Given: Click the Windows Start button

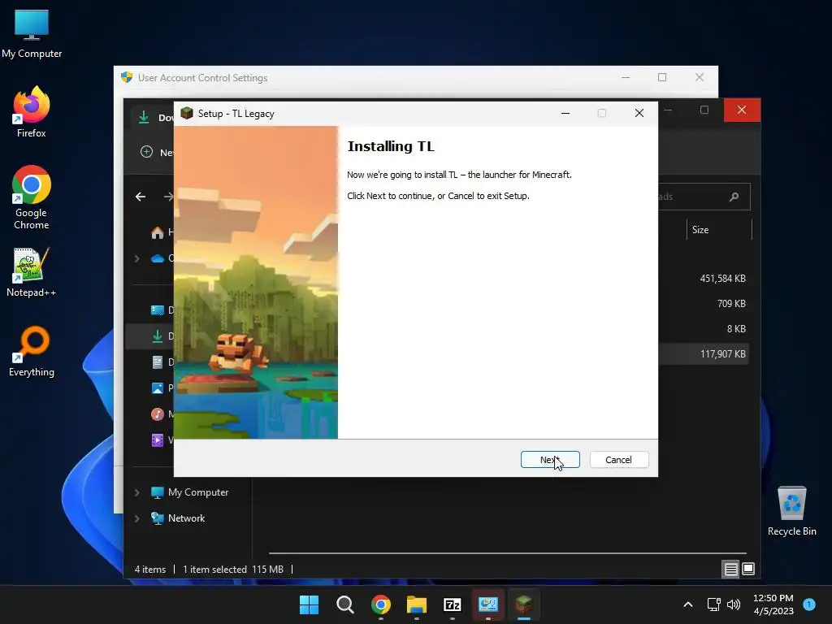Looking at the screenshot, I should coord(310,604).
